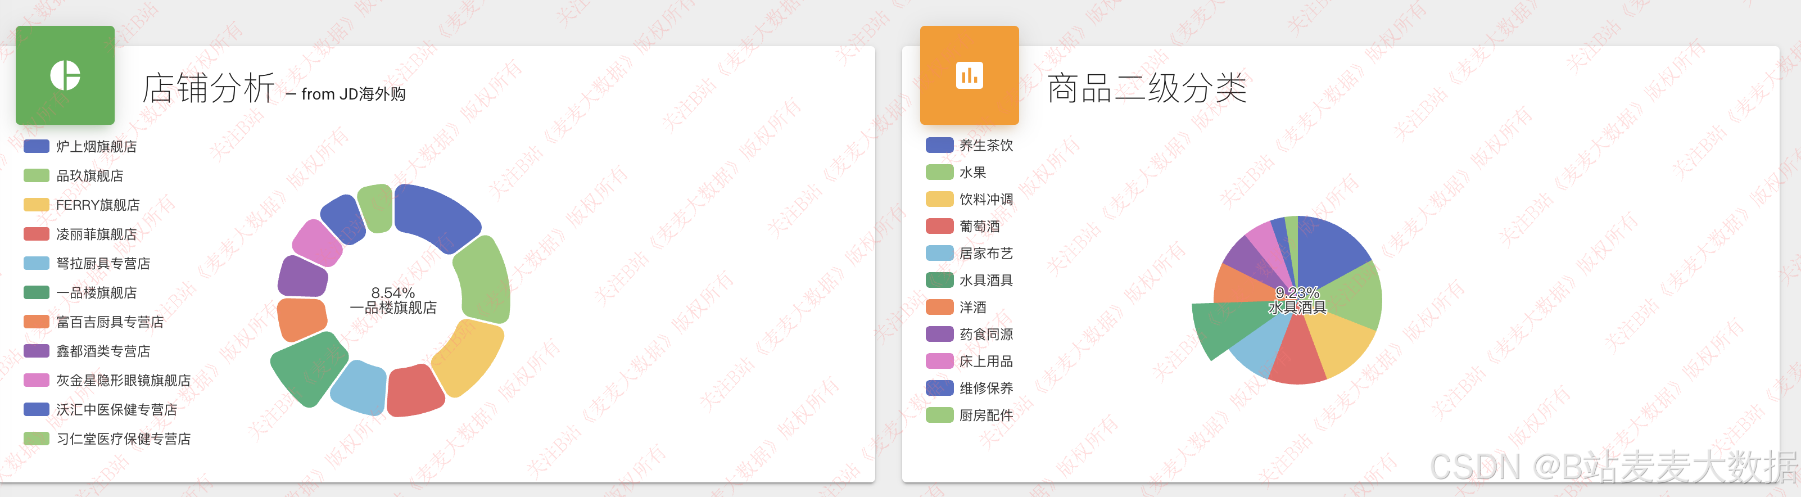Toggle the 床上用品 legend entry

tap(969, 362)
